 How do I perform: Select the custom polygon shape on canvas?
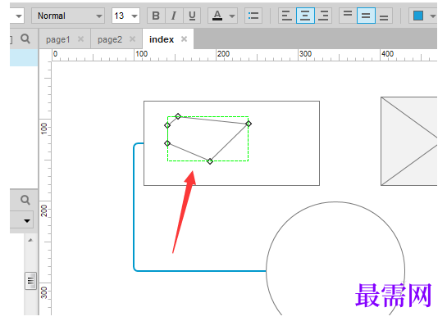coord(208,139)
